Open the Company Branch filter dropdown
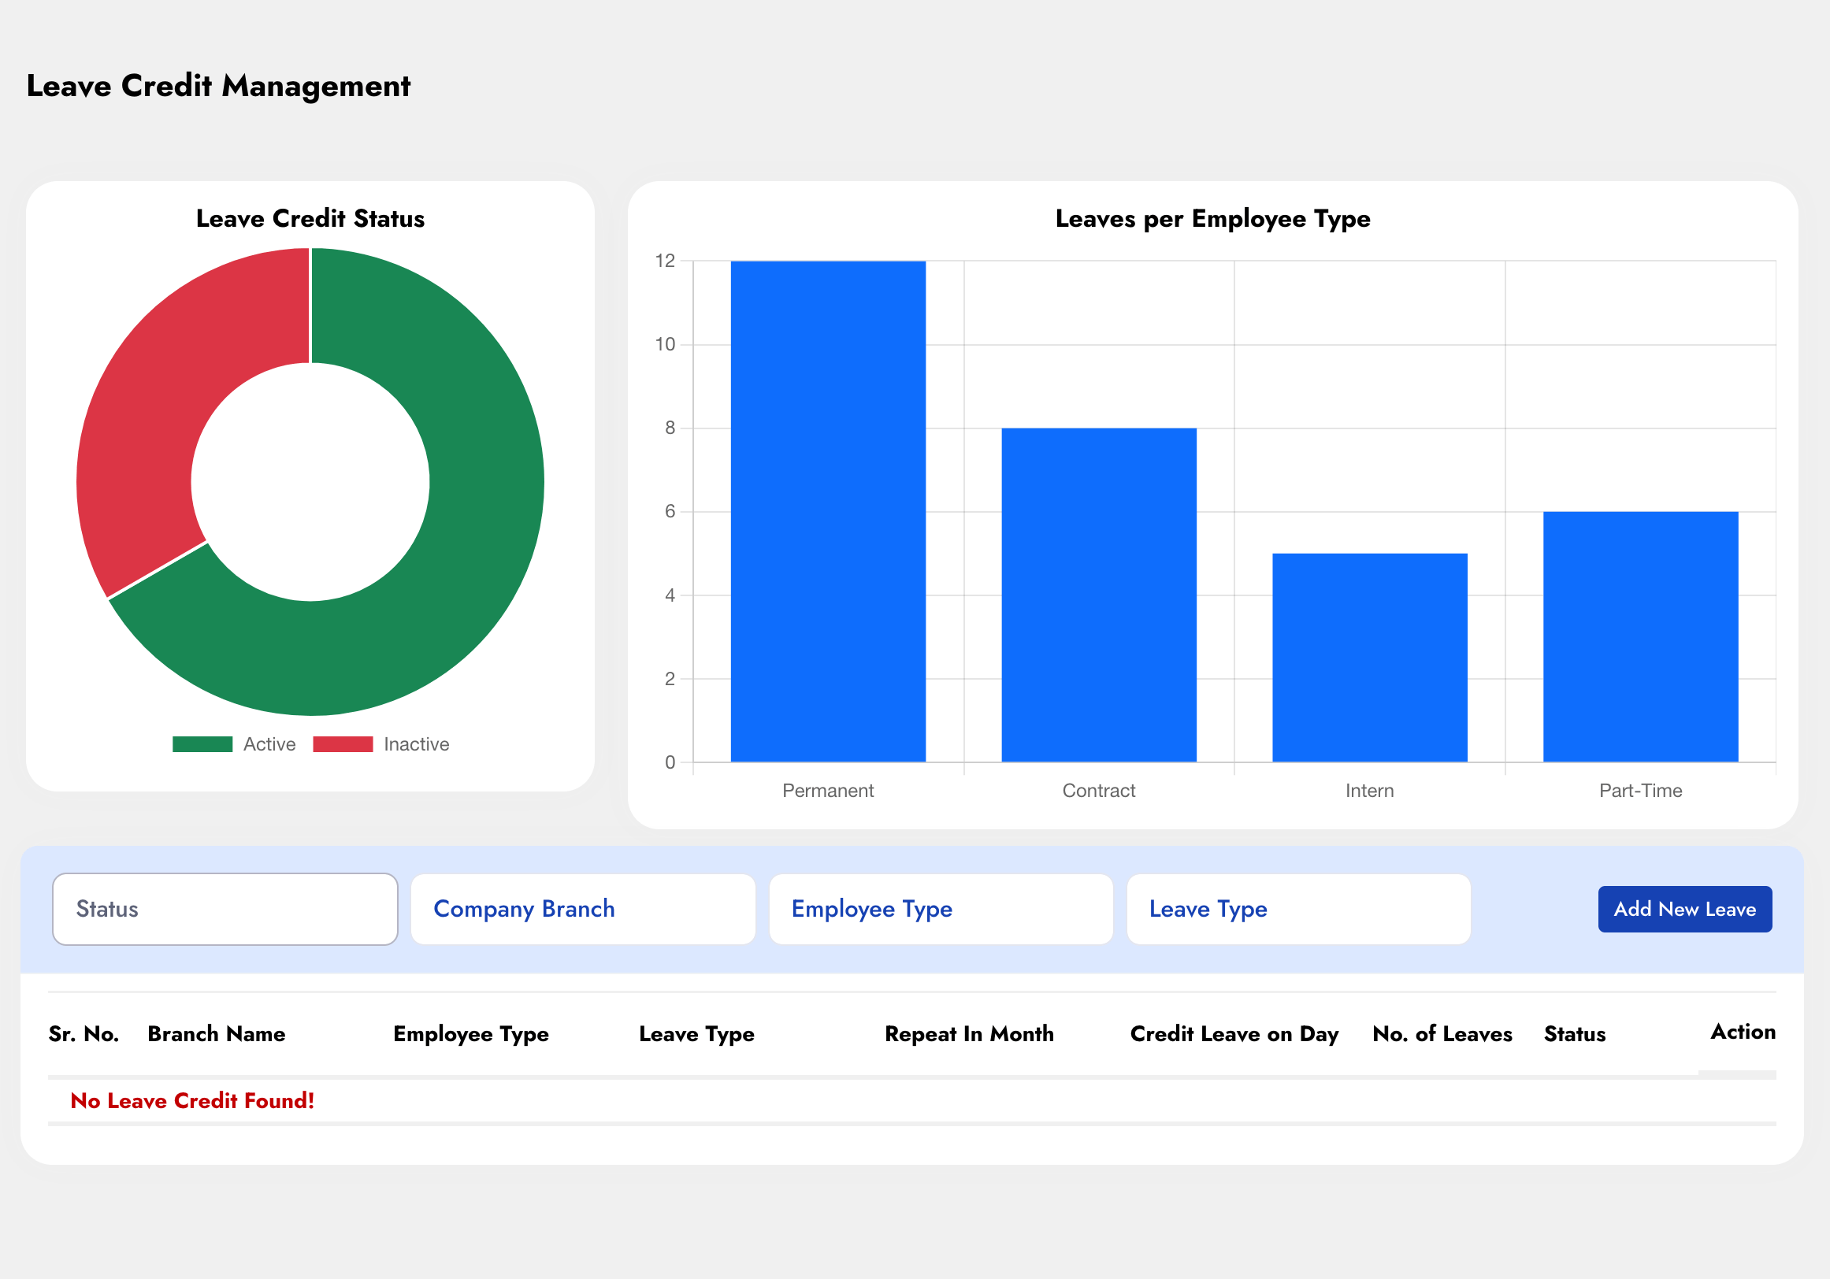The image size is (1830, 1279). pyautogui.click(x=583, y=910)
